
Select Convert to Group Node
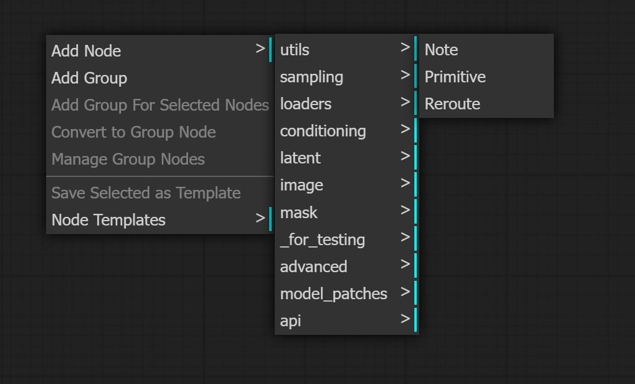point(160,132)
